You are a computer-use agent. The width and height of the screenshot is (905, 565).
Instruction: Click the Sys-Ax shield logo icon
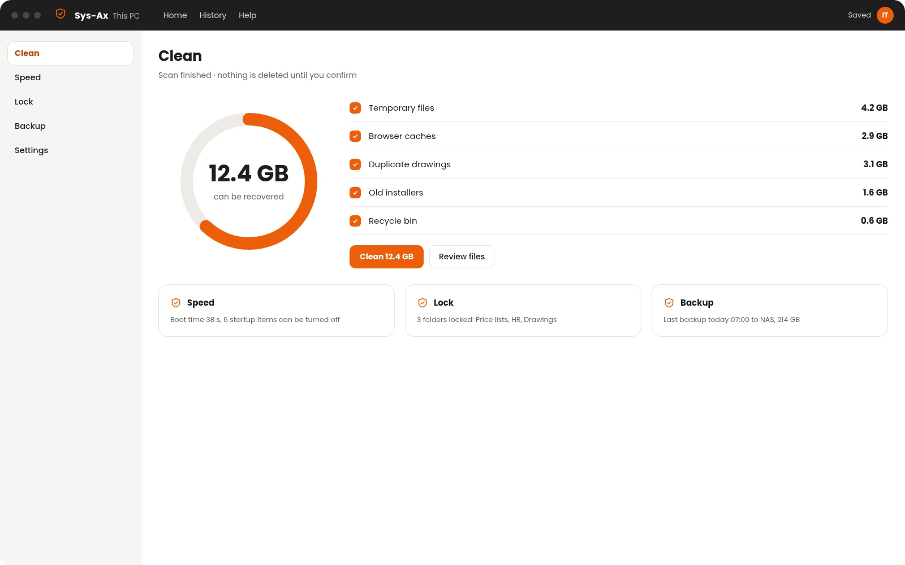[x=61, y=14]
